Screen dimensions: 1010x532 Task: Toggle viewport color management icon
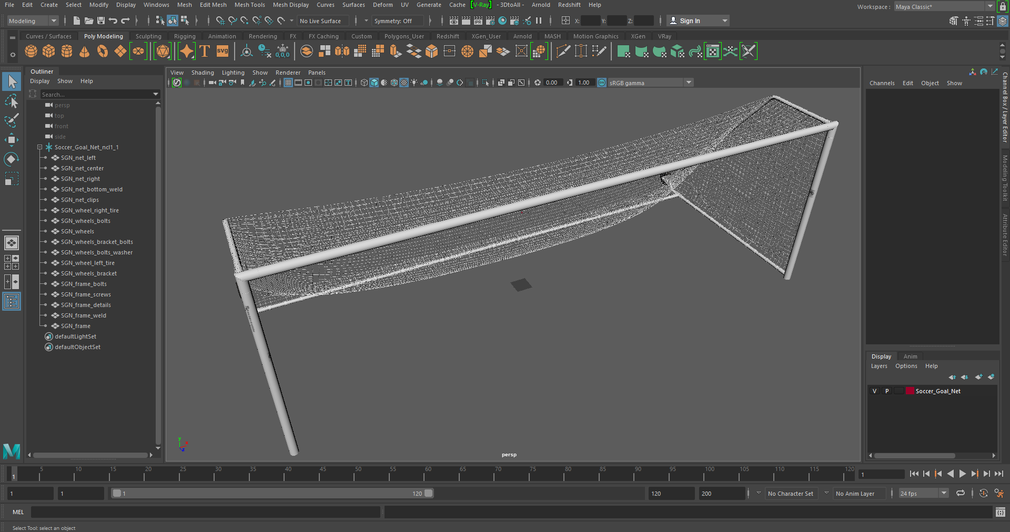point(602,83)
